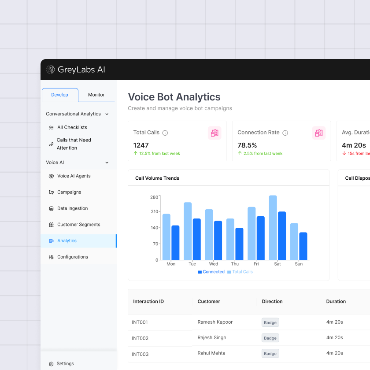Image resolution: width=370 pixels, height=370 pixels.
Task: Click the pink report icon on Total Calls card
Action: pos(215,133)
